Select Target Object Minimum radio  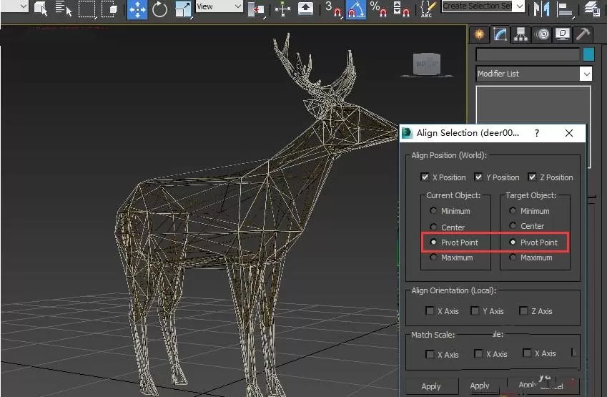(513, 210)
